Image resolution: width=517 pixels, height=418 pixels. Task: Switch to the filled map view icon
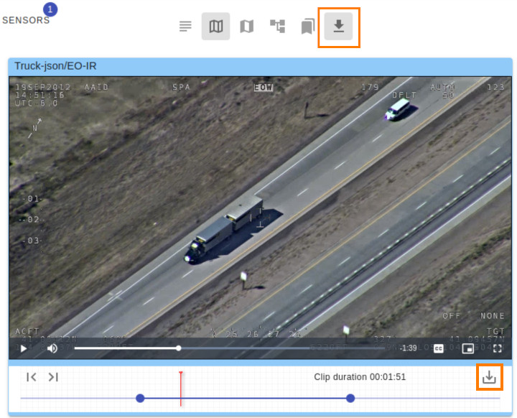click(x=246, y=26)
